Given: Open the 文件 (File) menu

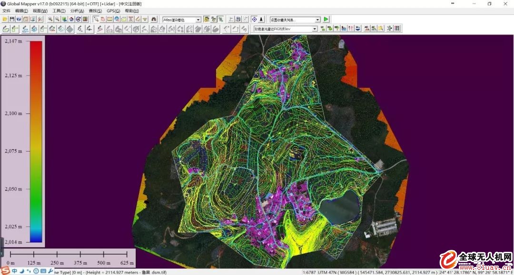Looking at the screenshot, I should click(6, 10).
